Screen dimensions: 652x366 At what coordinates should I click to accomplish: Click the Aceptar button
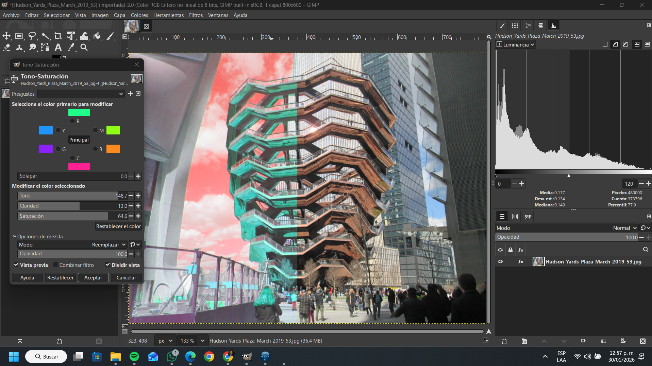pyautogui.click(x=93, y=278)
